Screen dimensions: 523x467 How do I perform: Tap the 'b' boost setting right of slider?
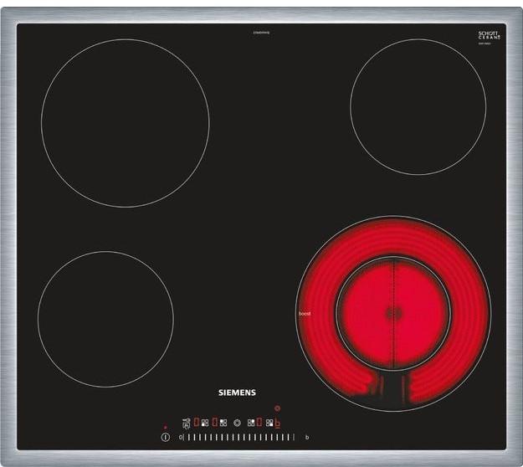click(306, 437)
